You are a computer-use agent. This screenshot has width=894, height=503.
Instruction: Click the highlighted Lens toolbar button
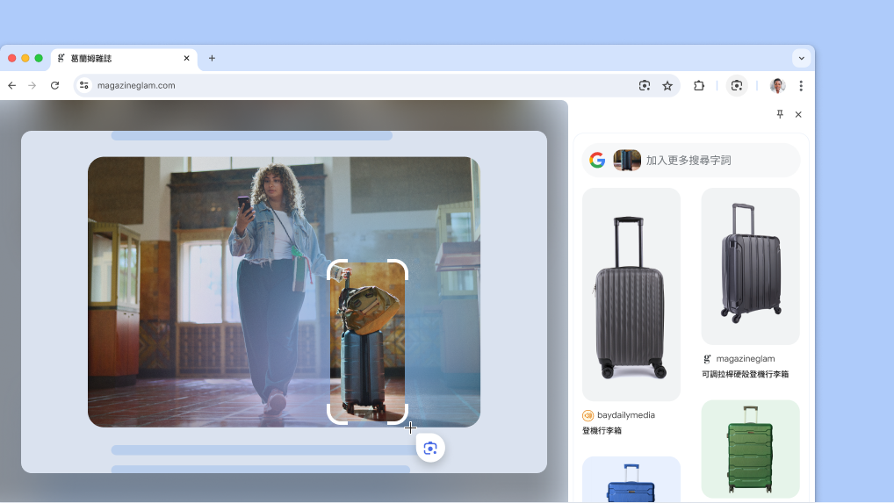click(x=737, y=85)
